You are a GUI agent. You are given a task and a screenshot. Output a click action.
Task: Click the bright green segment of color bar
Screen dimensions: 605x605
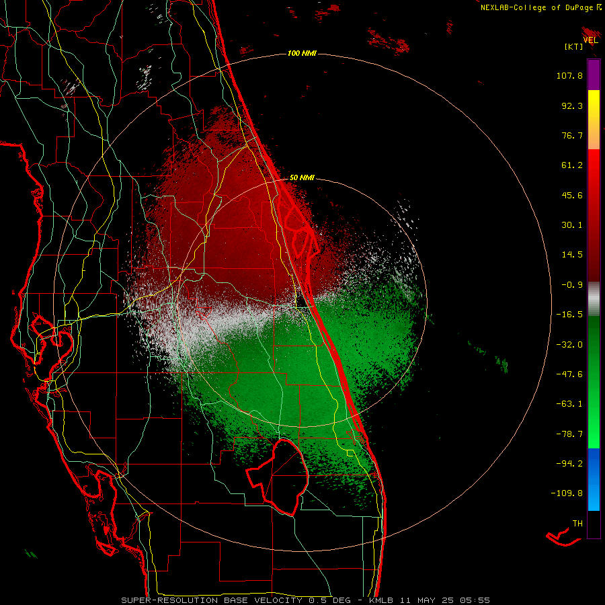point(594,382)
